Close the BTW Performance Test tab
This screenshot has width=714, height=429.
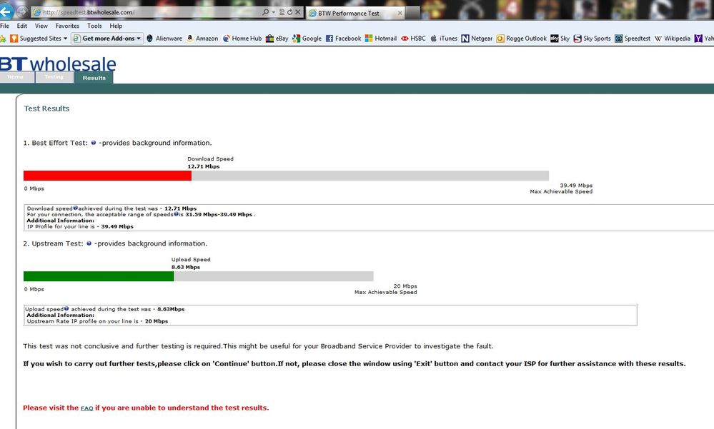(400, 13)
